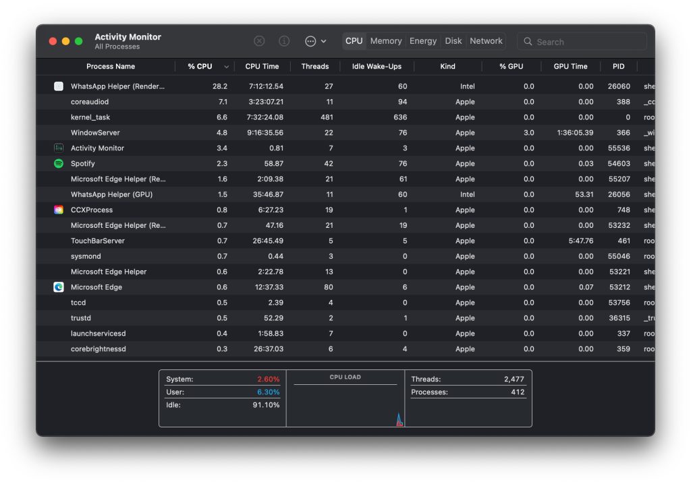Switch to the Network tab
This screenshot has width=691, height=484.
pos(486,41)
